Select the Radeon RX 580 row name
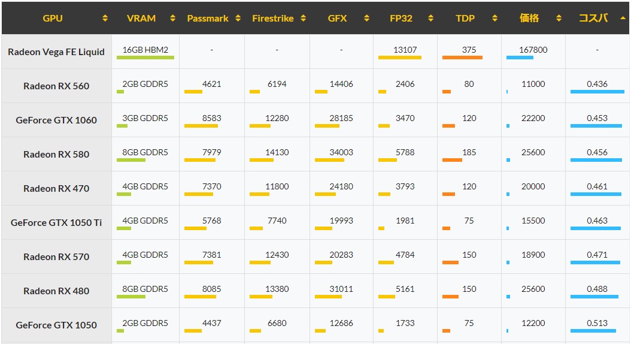631x344 pixels. [56, 154]
